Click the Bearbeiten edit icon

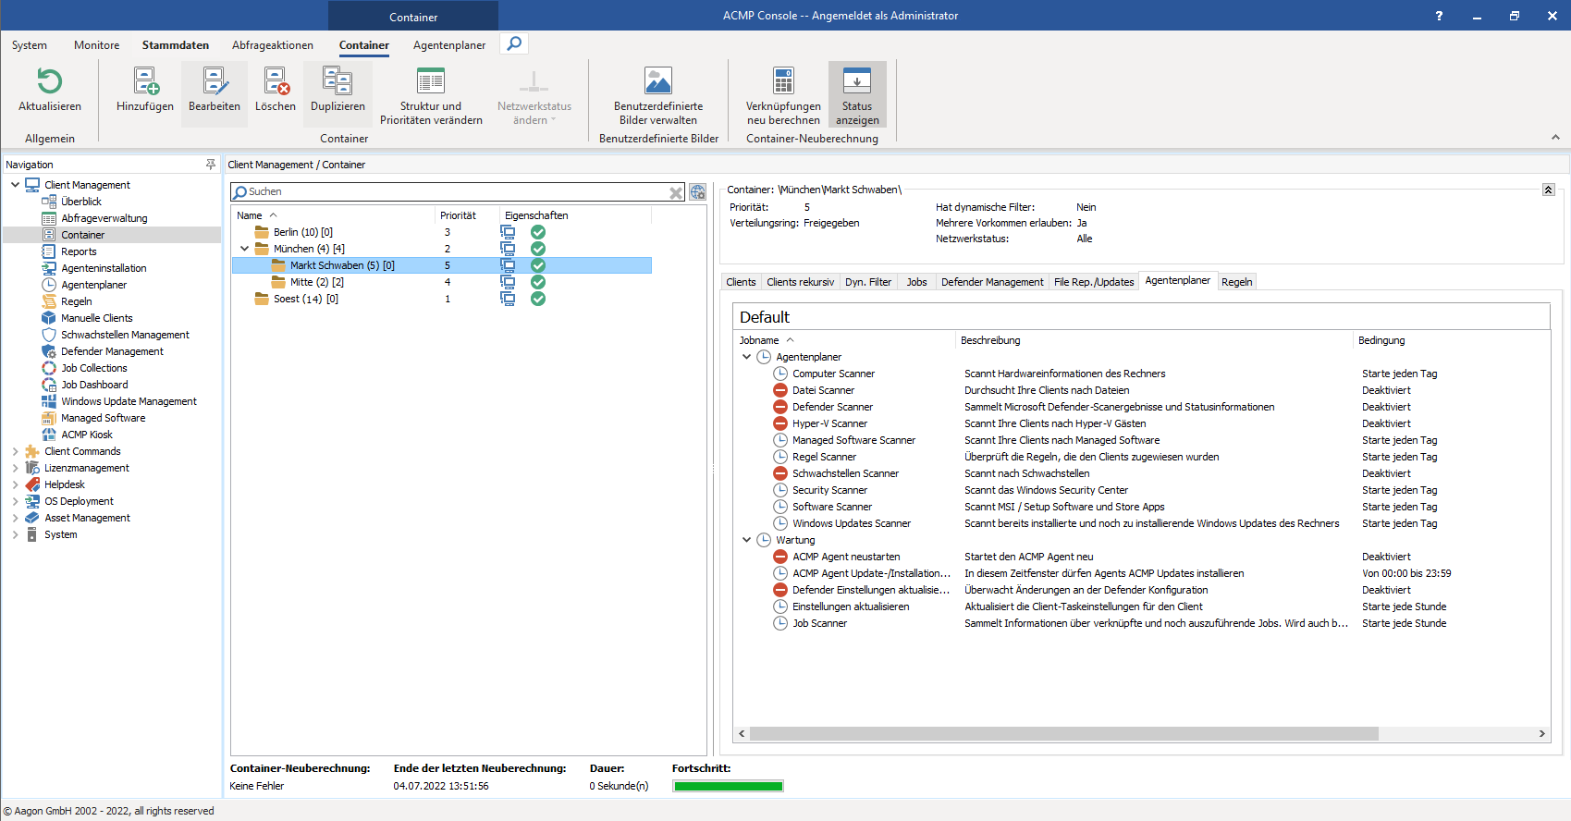click(215, 82)
